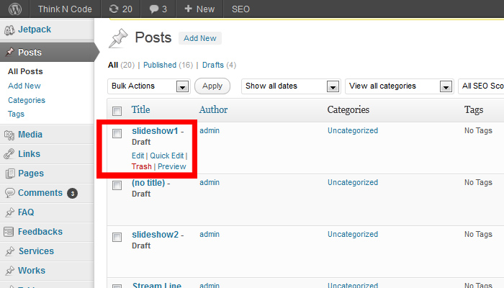Open Tags in the Posts submenu
The height and width of the screenshot is (288, 504).
point(16,114)
